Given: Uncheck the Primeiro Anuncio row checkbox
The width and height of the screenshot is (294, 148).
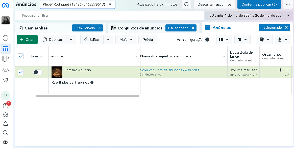Looking at the screenshot, I should click(x=21, y=72).
